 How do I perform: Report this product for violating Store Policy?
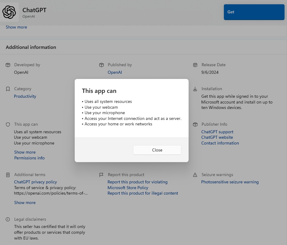coord(137,185)
